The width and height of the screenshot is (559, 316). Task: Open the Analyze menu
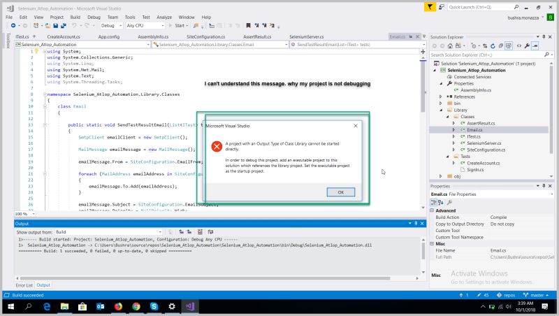click(x=164, y=17)
